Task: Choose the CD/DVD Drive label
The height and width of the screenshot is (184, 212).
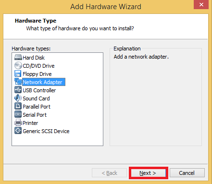Action: click(x=38, y=66)
